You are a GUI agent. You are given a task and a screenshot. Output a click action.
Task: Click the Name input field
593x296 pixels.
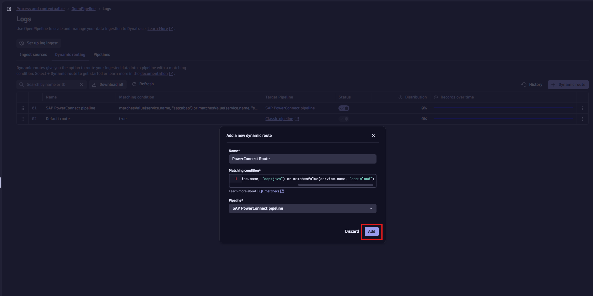coord(302,159)
